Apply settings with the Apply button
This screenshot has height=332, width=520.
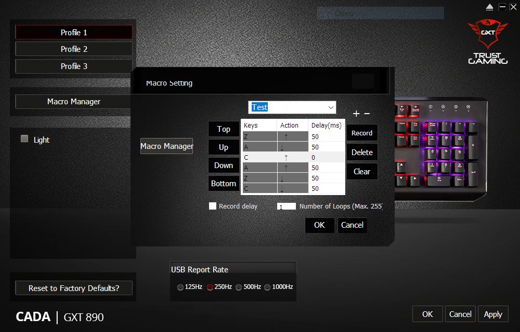click(493, 314)
